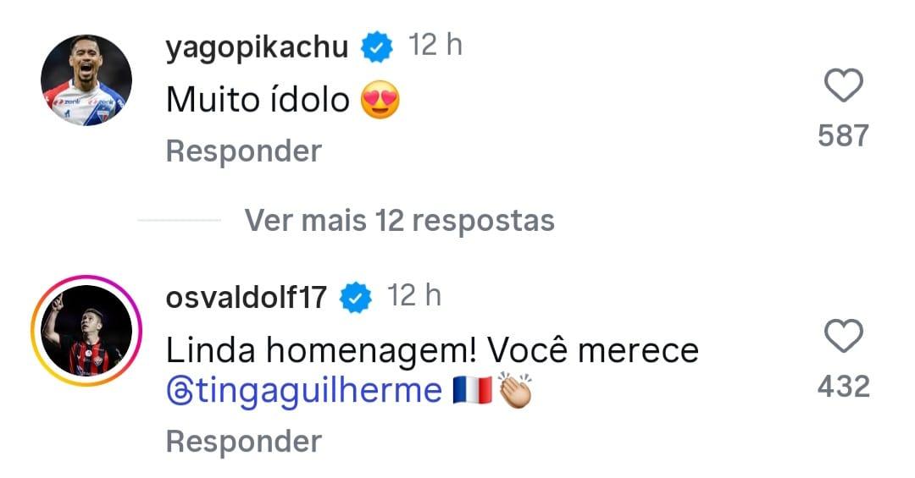Like the yagopikachu comment with the heart
Image resolution: width=915 pixels, height=478 pixels.
coord(843,86)
